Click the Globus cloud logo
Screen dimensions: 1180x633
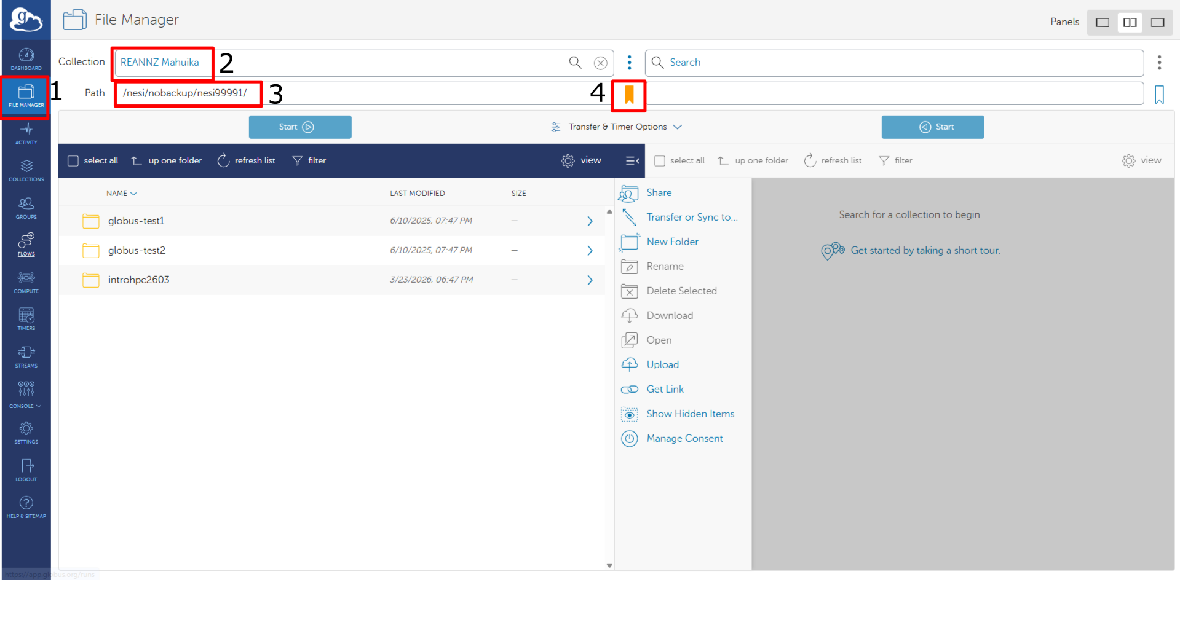(x=26, y=20)
